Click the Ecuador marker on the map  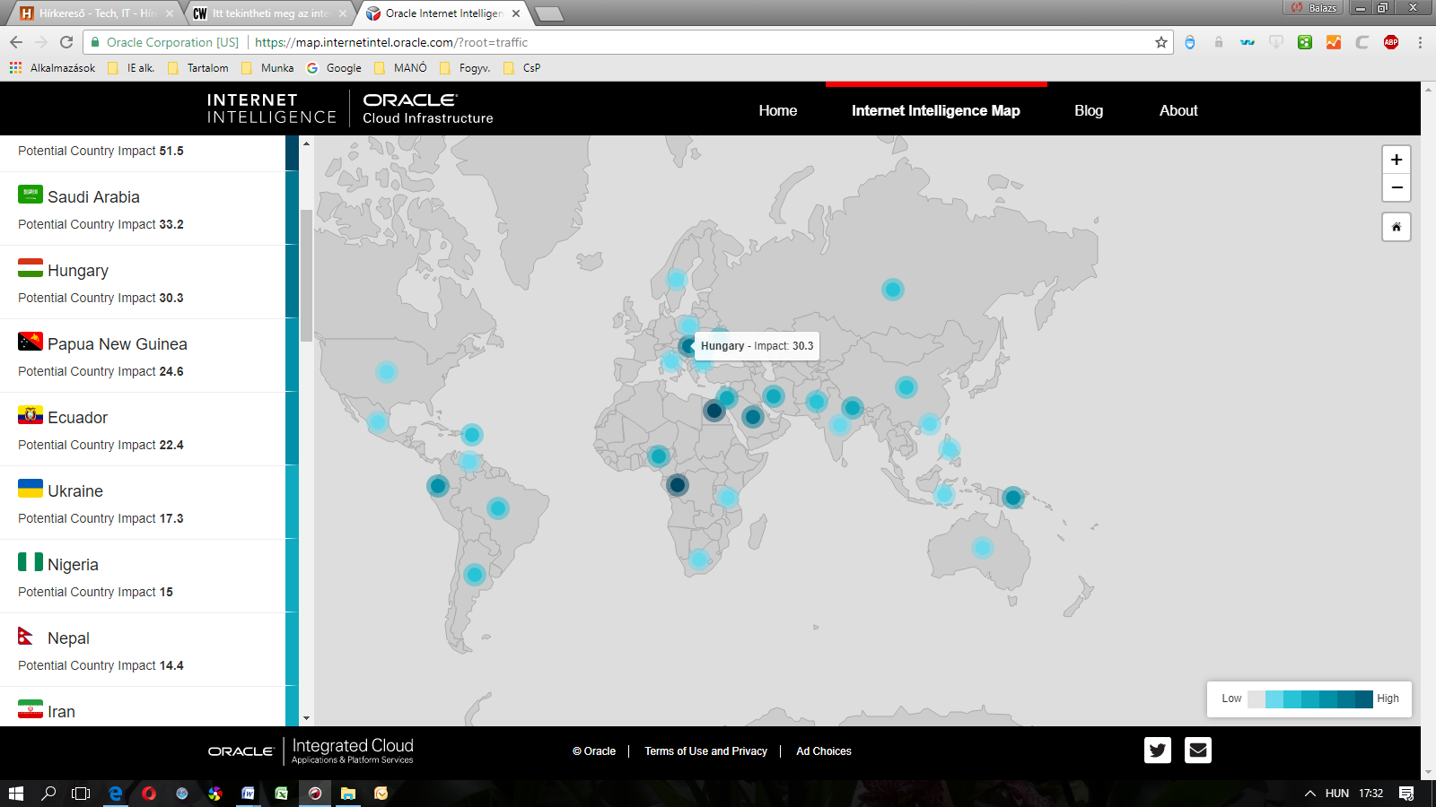(438, 486)
